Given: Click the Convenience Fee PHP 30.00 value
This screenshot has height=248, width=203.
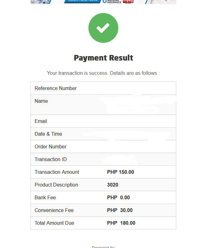Looking at the screenshot, I should (120, 210).
